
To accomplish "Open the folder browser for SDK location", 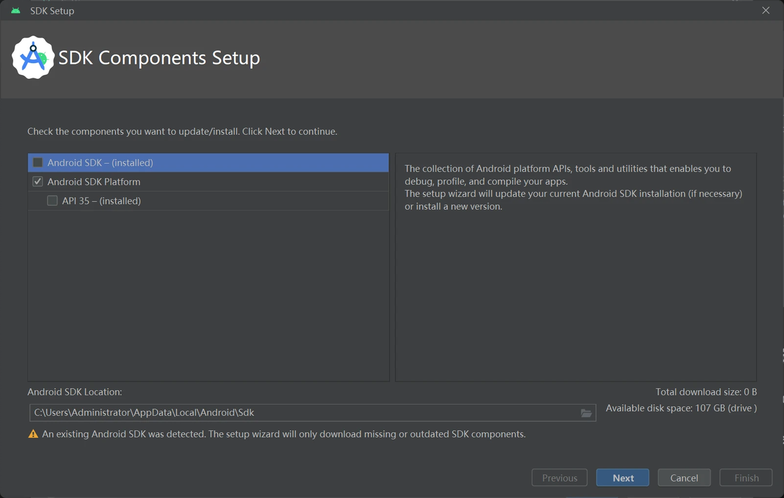I will coord(586,413).
